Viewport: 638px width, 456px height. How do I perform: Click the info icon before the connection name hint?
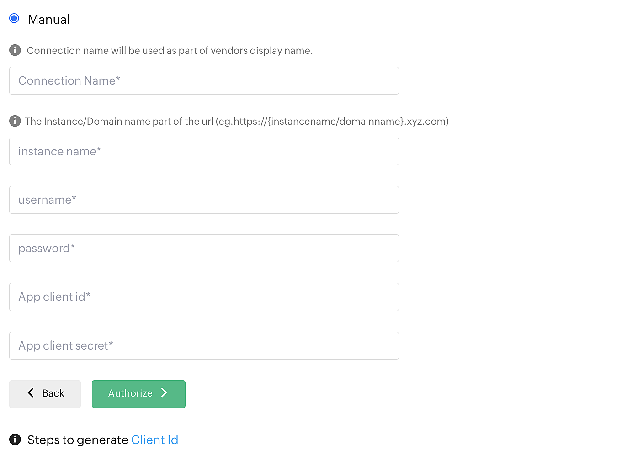point(15,50)
